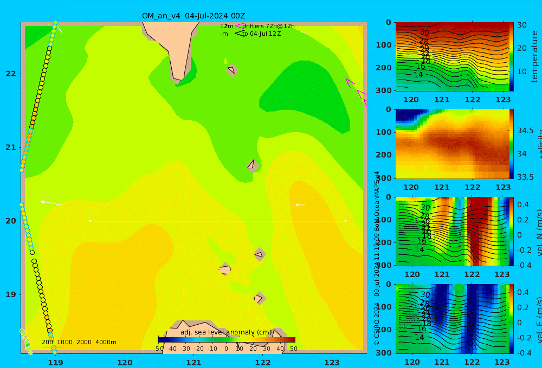Click the '14' isotherm label in temperature plot
The width and height of the screenshot is (542, 368).
(418, 75)
